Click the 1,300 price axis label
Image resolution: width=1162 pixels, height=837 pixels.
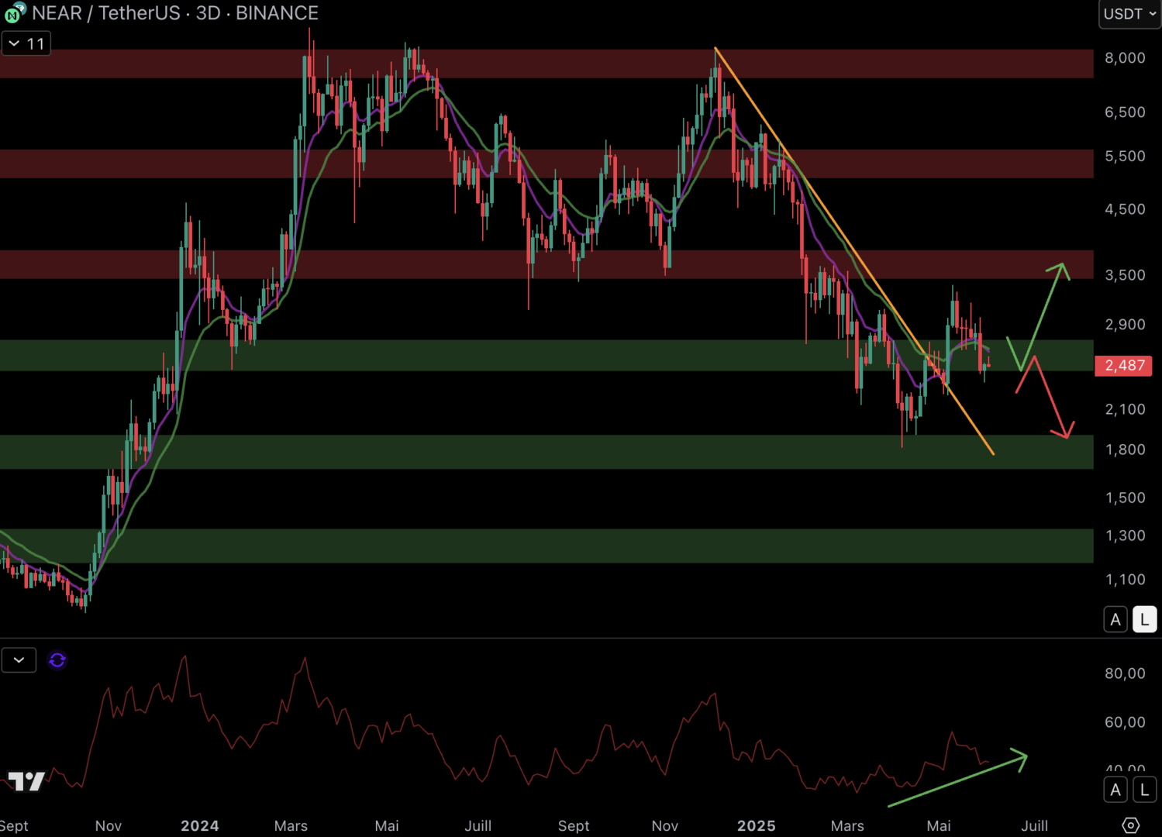(1125, 536)
